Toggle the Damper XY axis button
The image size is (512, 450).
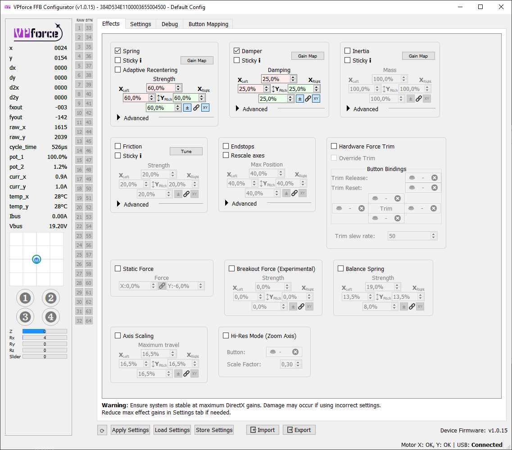(317, 99)
